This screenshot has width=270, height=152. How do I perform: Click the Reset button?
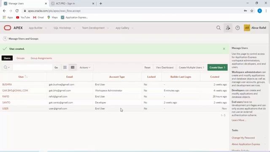pos(147,68)
